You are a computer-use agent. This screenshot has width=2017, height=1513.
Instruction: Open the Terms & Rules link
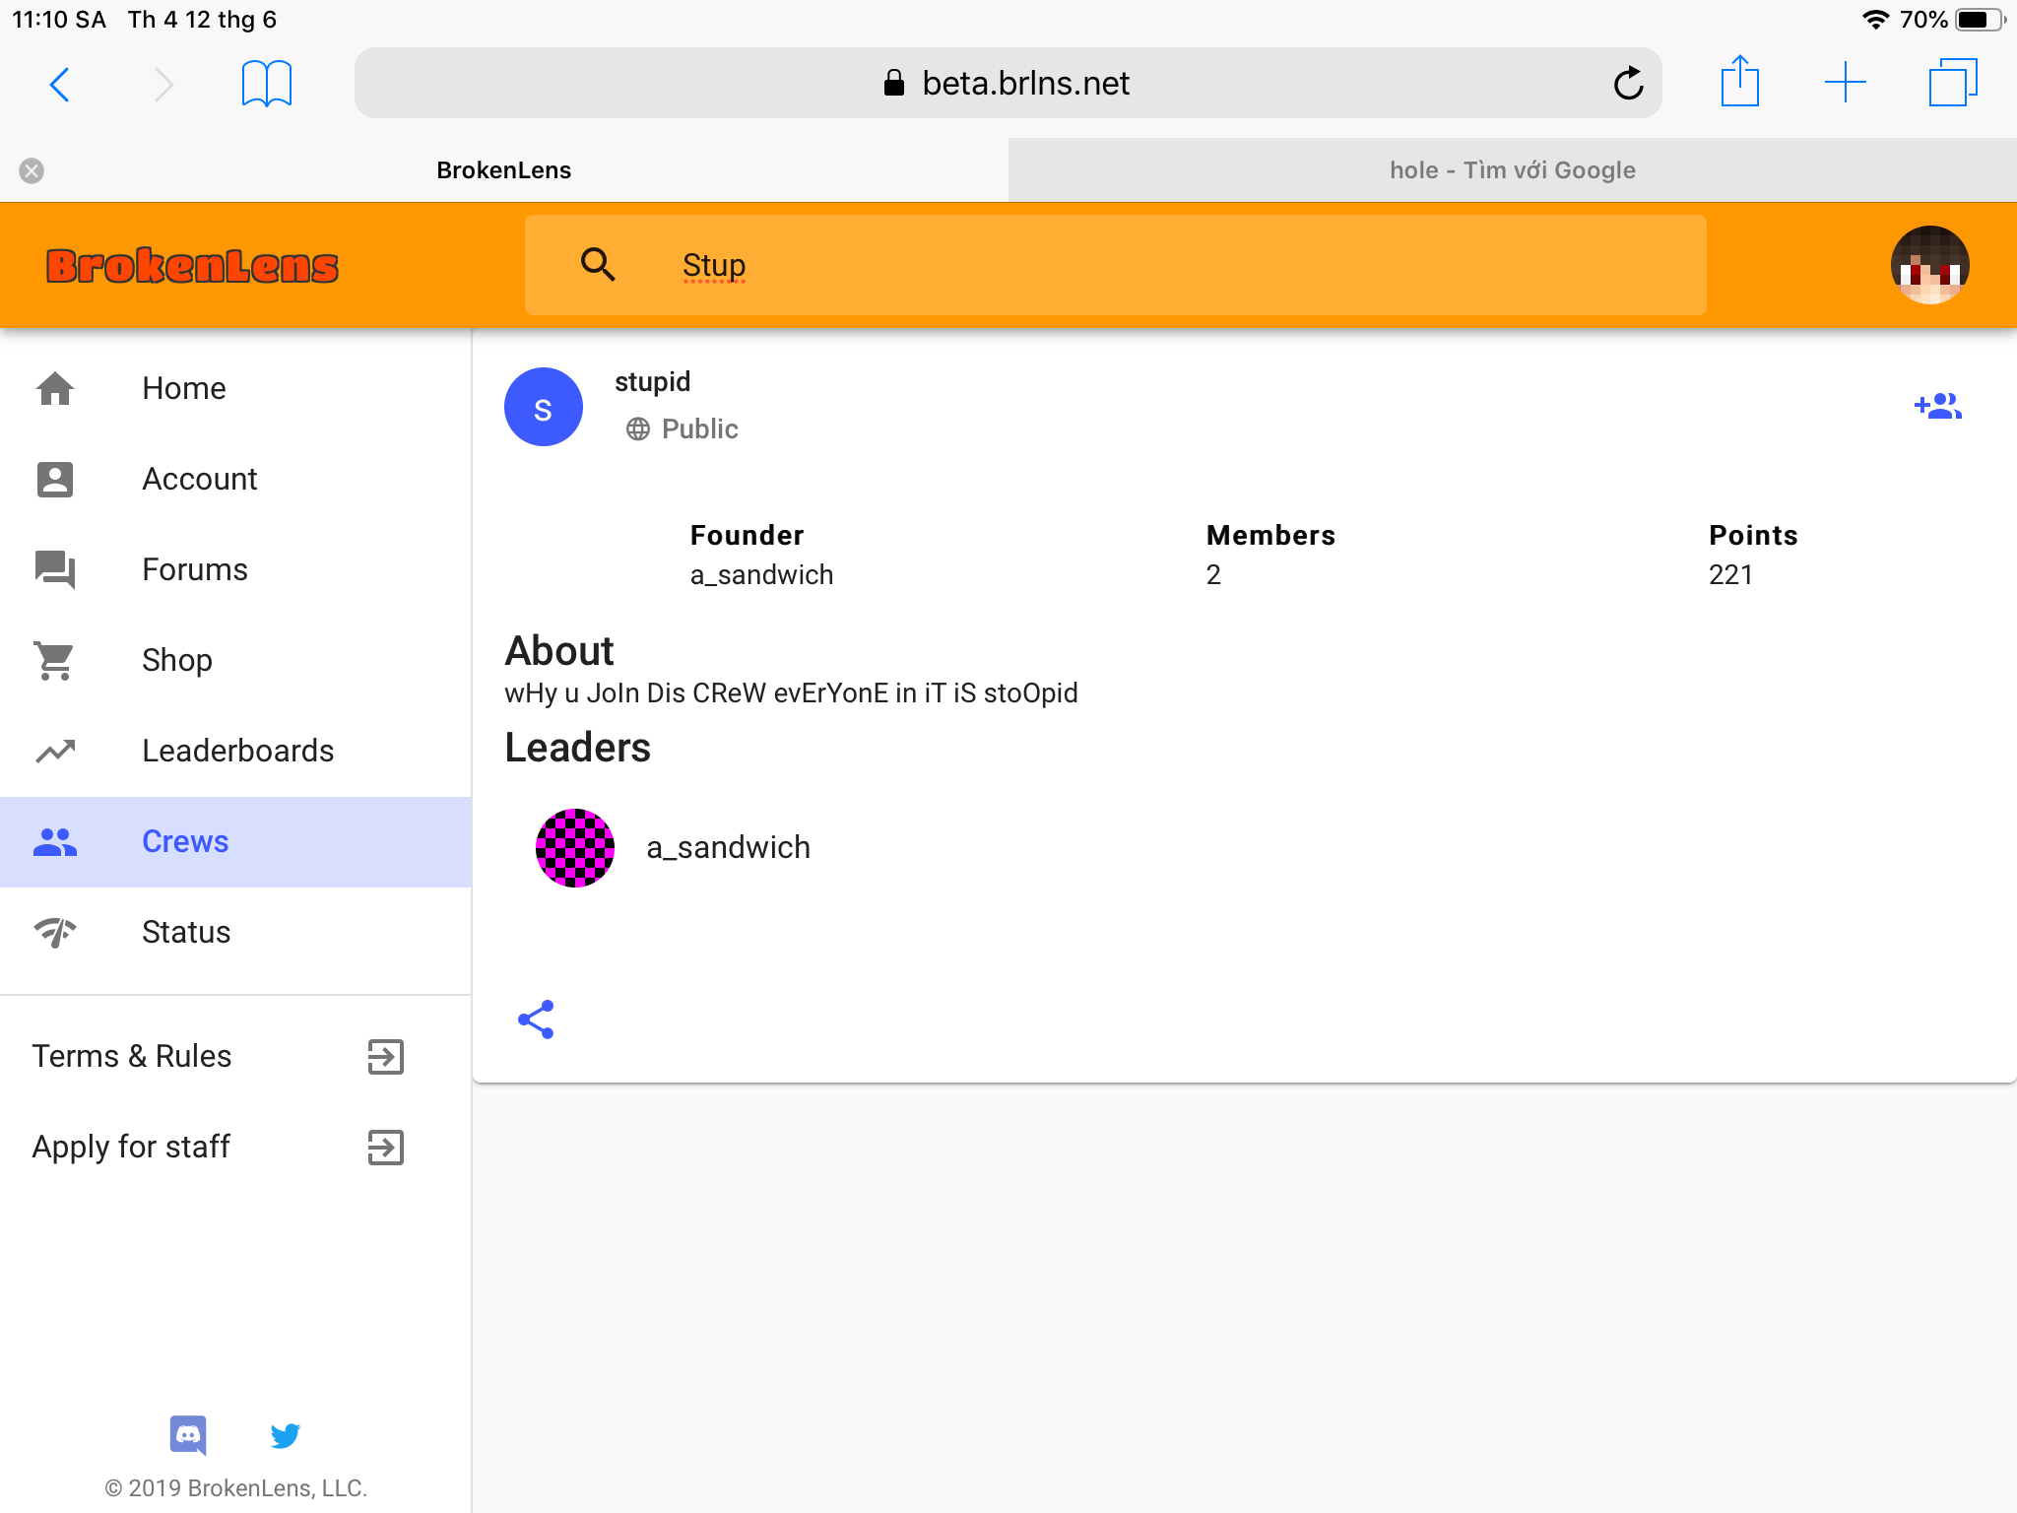[x=219, y=1056]
